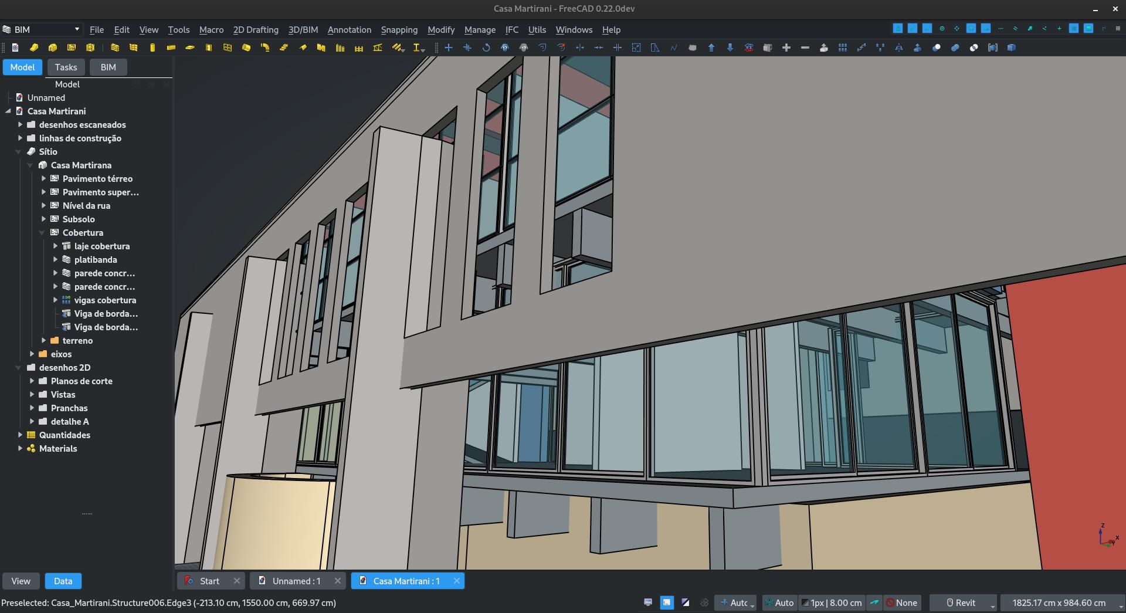Select the Roof tool
Screen dimensions: 1126x613
coord(303,48)
